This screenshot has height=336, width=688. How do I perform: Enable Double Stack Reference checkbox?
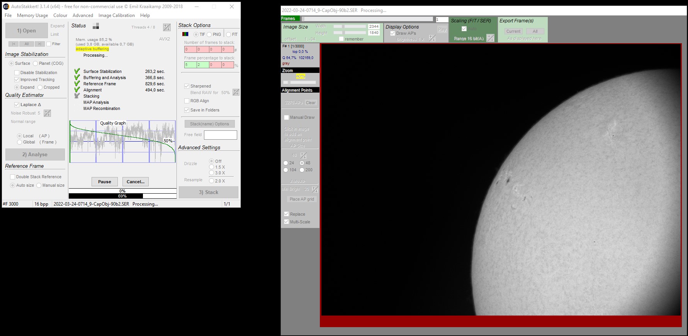[12, 177]
